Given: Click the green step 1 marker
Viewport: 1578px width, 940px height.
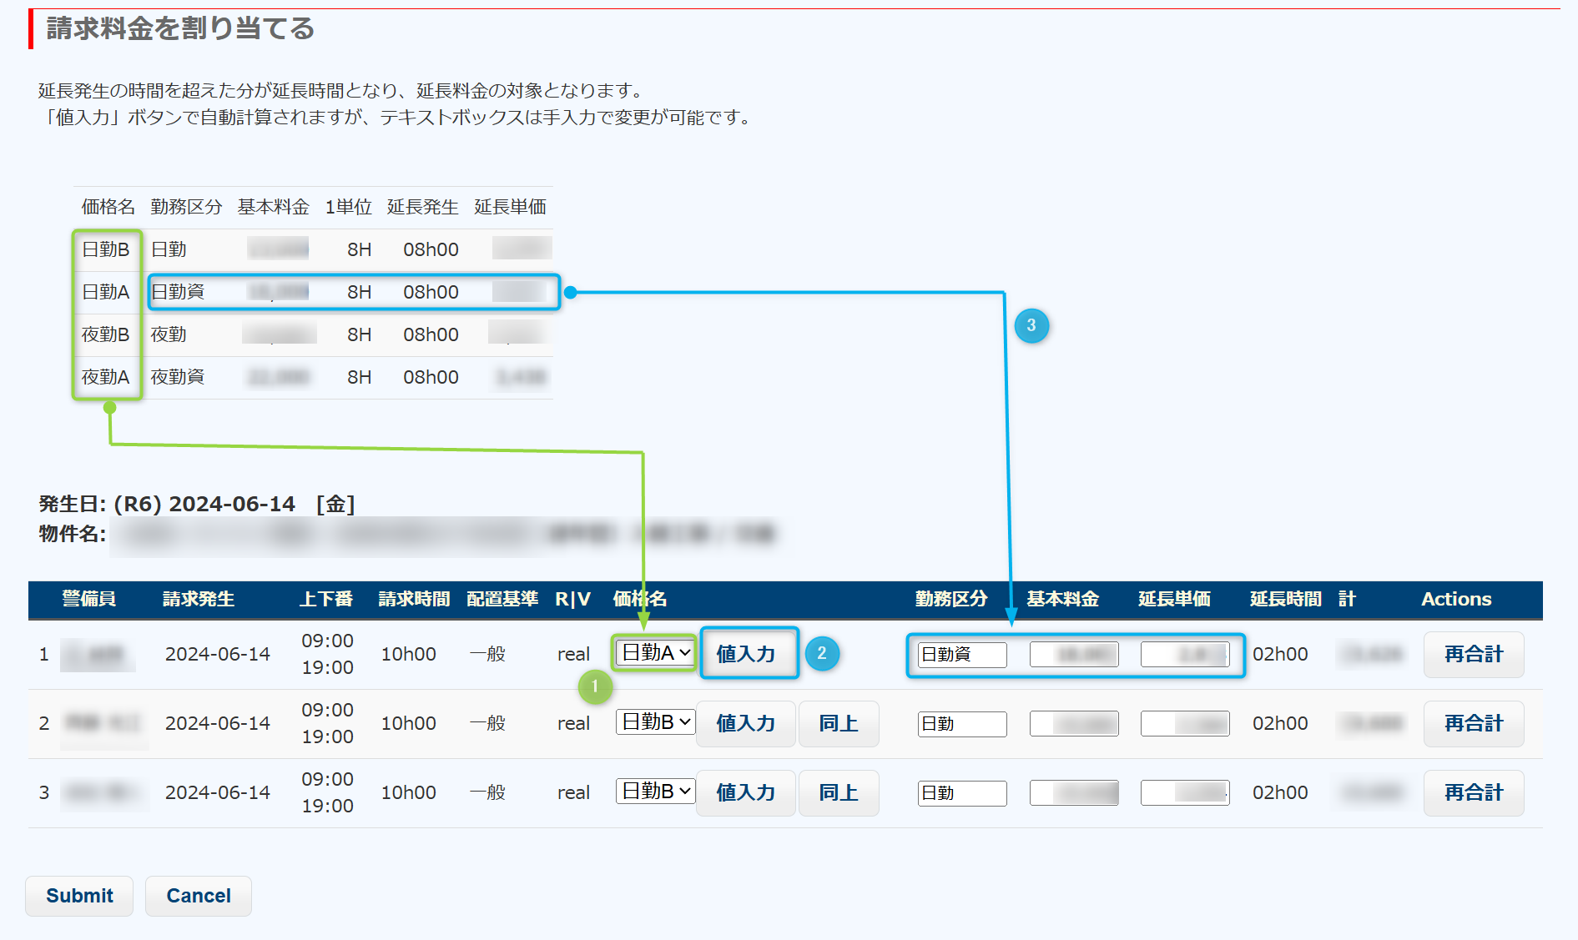Looking at the screenshot, I should 595,686.
